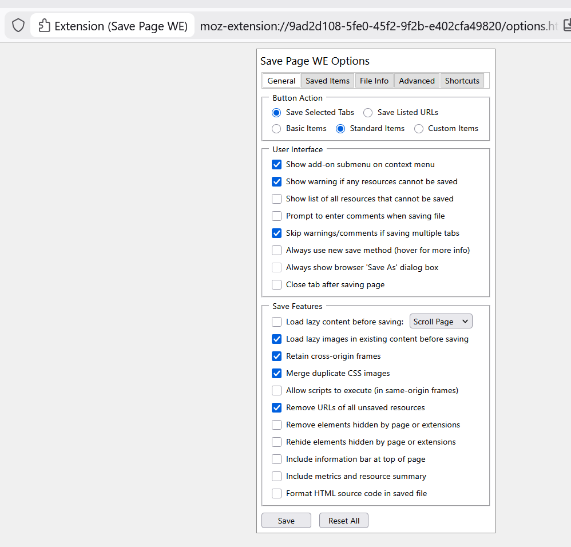Select the Save Listed URLs radio option
This screenshot has width=571, height=547.
[368, 113]
